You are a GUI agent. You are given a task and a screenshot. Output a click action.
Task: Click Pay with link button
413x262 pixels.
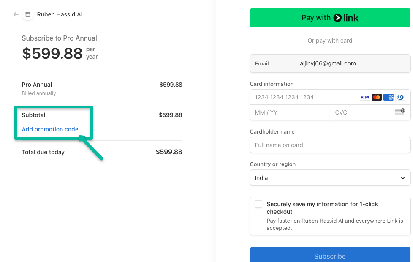pyautogui.click(x=330, y=18)
